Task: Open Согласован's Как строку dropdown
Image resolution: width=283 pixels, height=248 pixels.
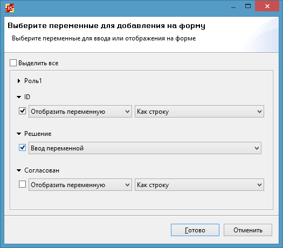Action: [x=199, y=184]
